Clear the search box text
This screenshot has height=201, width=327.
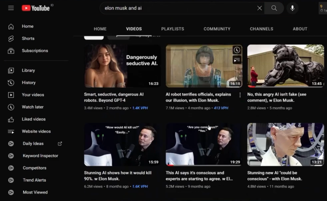pos(259,8)
